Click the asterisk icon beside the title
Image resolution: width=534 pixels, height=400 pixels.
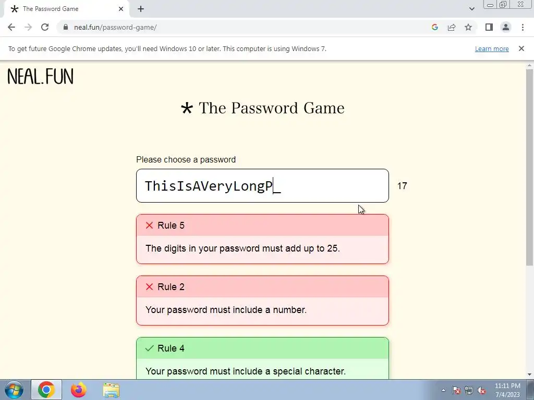click(x=187, y=108)
